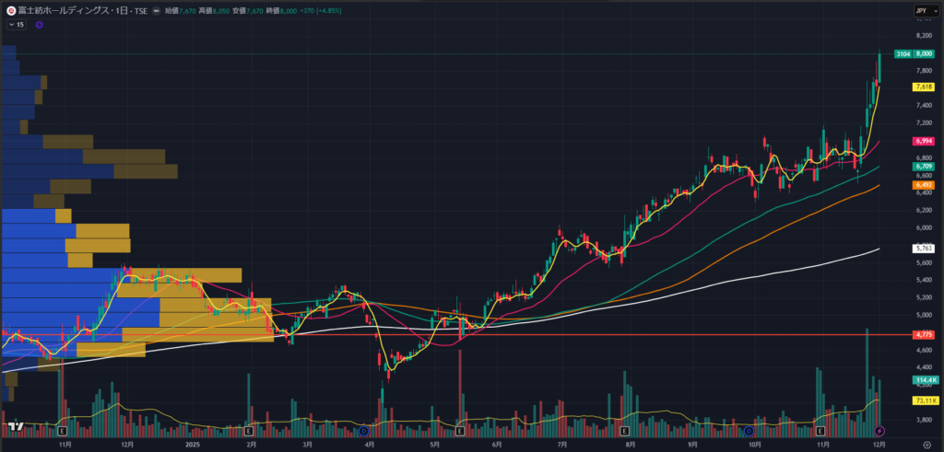Click the yellow 7,618 moving average label
944x452 pixels.
click(923, 87)
